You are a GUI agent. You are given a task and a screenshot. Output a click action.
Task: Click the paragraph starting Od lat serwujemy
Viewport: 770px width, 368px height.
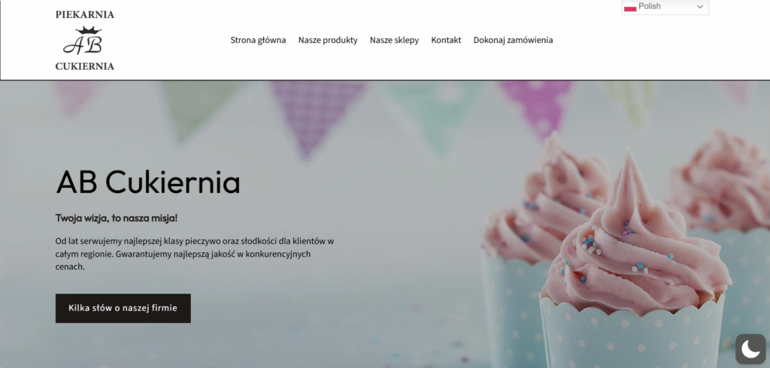point(195,254)
